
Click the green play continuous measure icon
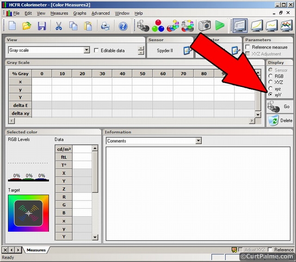click(220, 26)
